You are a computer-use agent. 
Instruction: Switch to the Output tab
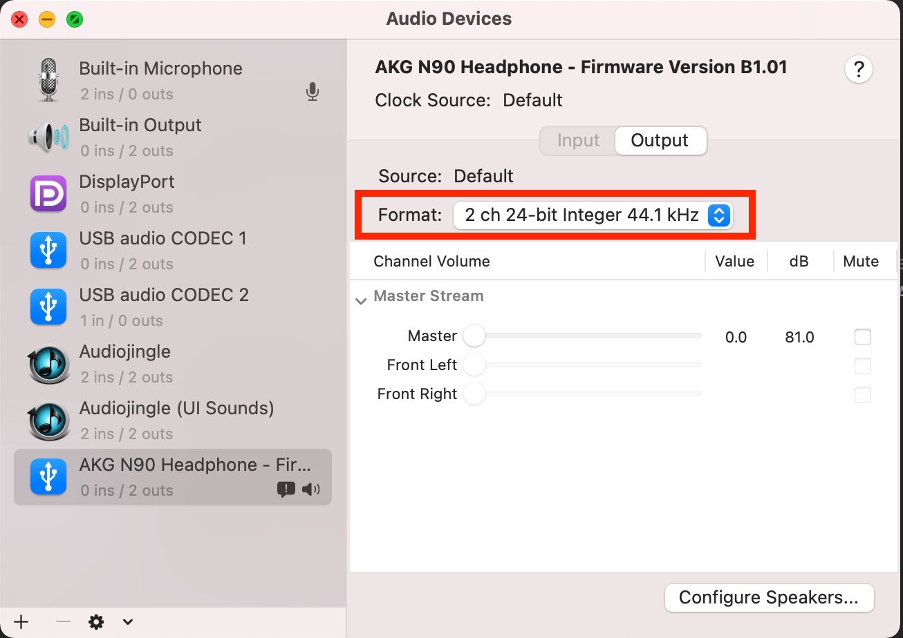click(x=660, y=140)
